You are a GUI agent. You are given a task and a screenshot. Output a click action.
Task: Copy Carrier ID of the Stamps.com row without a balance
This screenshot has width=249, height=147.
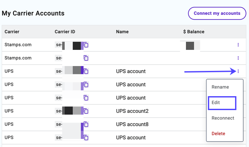(86, 58)
